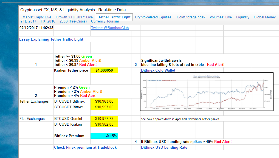
Task: Select the Kraken Tether price value $1.000050
Action: coord(104,70)
